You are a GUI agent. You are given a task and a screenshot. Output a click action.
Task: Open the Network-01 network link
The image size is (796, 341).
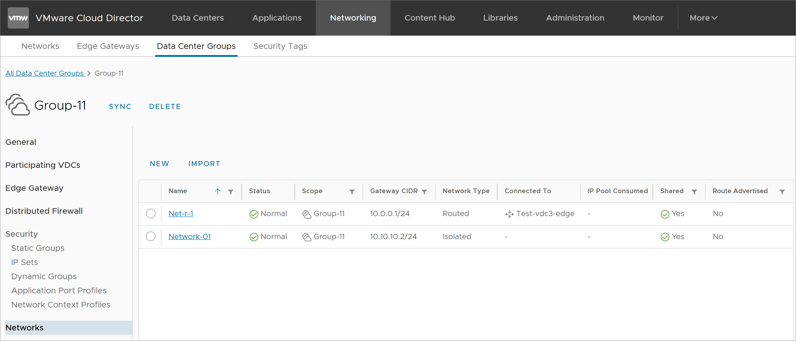[x=190, y=236]
